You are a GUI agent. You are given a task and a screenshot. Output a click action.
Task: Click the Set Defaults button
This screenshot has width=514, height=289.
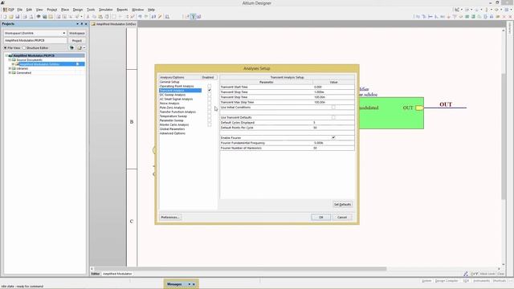(342, 205)
